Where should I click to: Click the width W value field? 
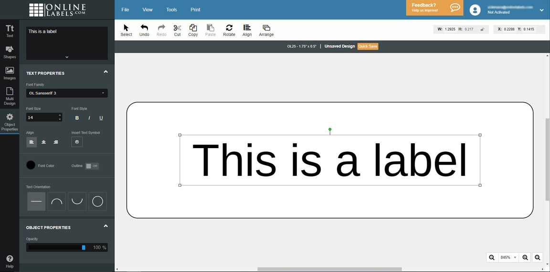click(450, 30)
